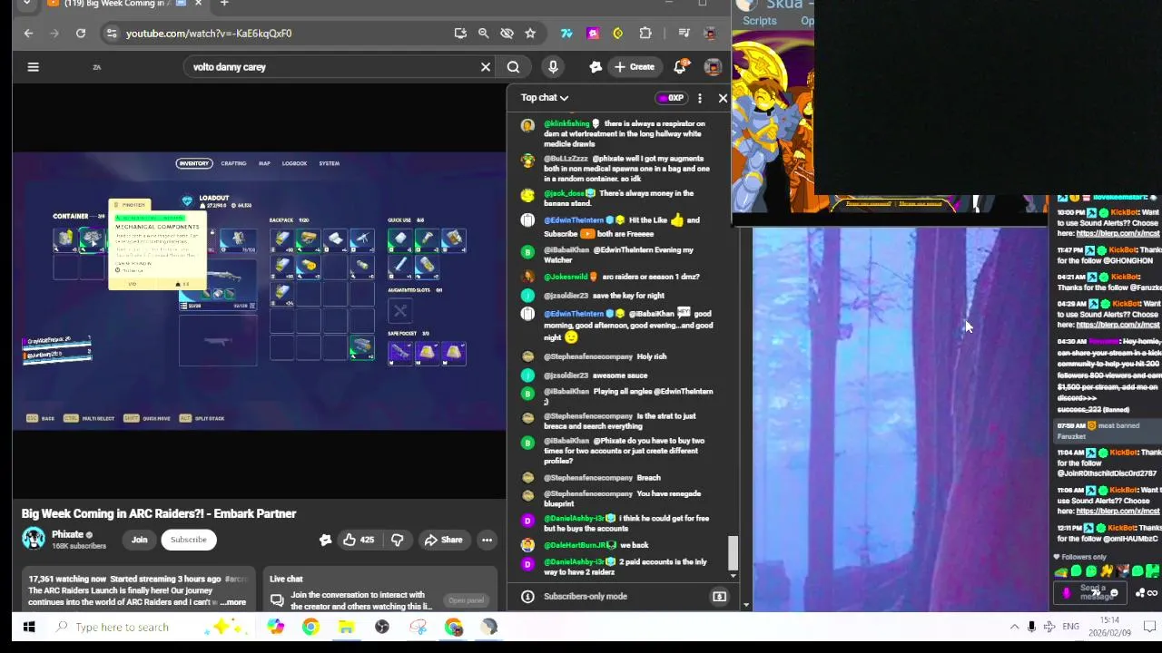Click the crossed-eye tracking protection icon
The width and height of the screenshot is (1162, 653).
(x=507, y=34)
